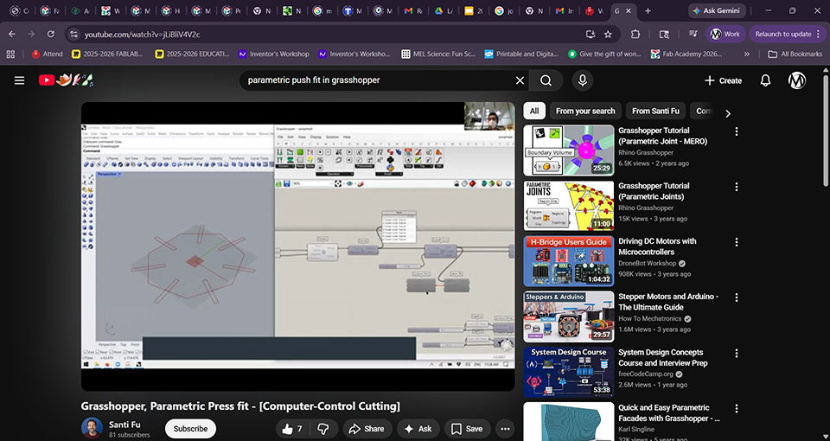Open the notifications bell
830x441 pixels.
tap(765, 80)
